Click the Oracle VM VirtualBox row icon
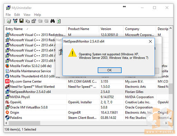Image resolution: width=177 pixels, height=136 pixels. coord(7,107)
